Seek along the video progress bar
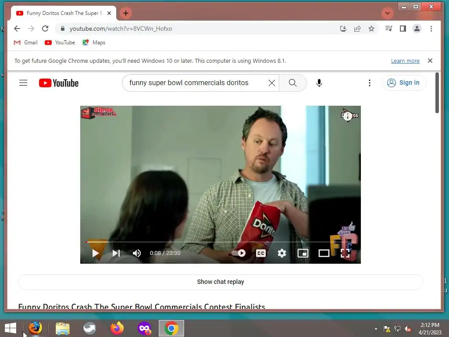Screen dimensions: 449x337 [x=221, y=242]
